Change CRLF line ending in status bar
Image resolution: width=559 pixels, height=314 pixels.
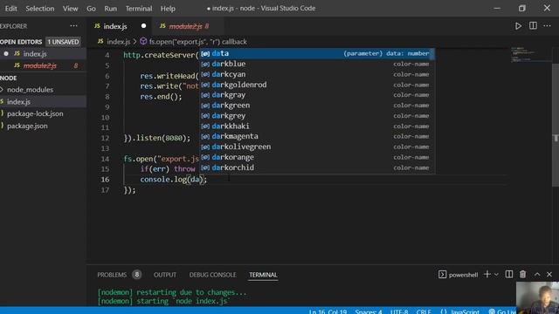point(424,311)
